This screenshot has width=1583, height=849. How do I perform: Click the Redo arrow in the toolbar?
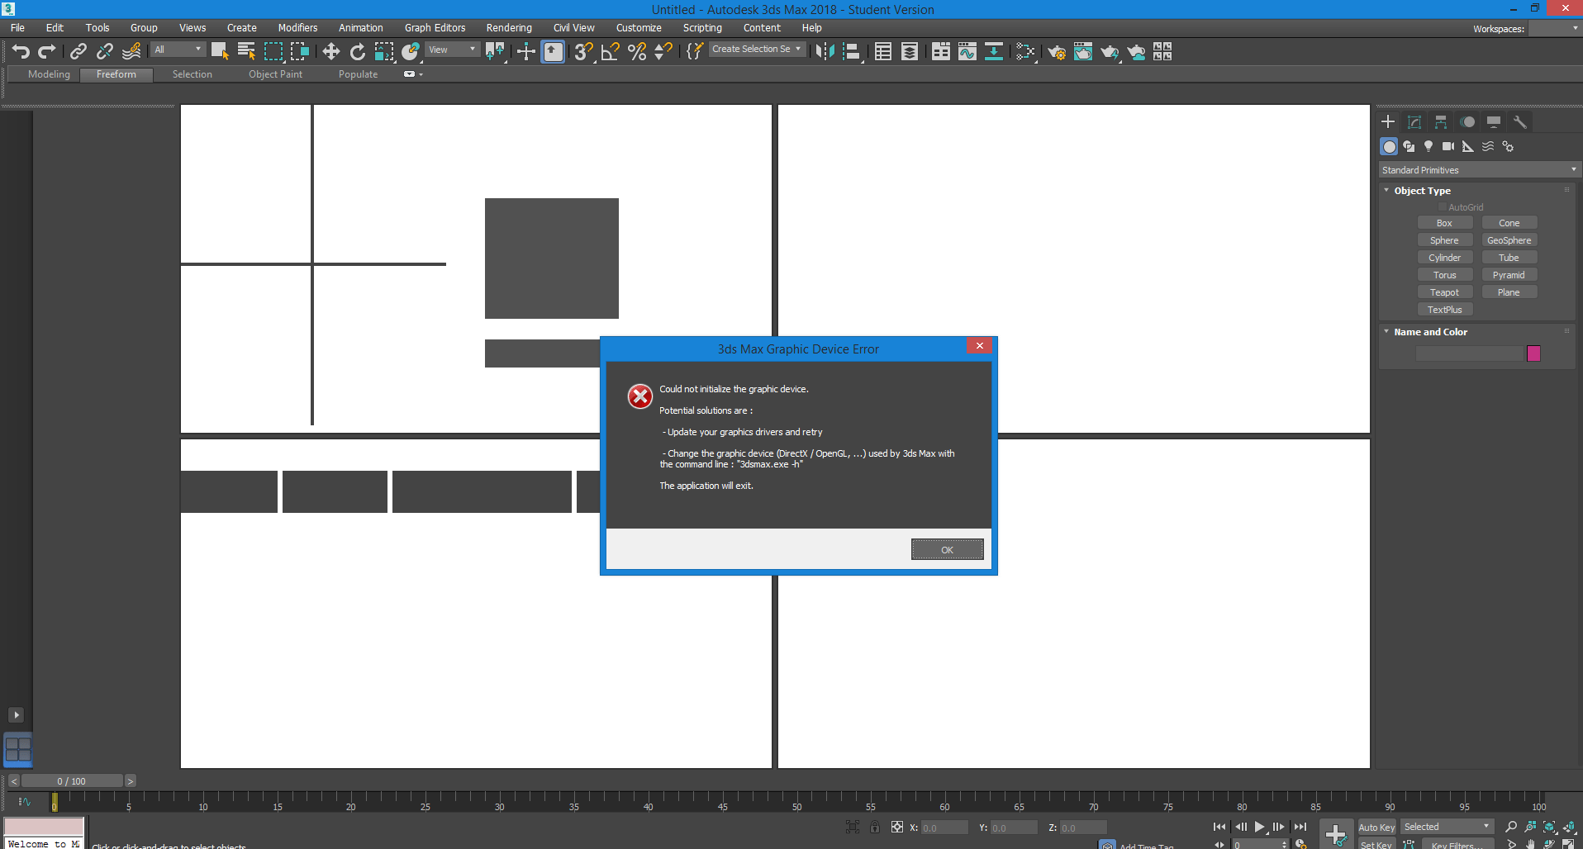[x=47, y=51]
